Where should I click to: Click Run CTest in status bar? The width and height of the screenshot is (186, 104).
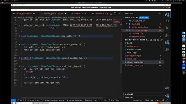click(x=114, y=100)
